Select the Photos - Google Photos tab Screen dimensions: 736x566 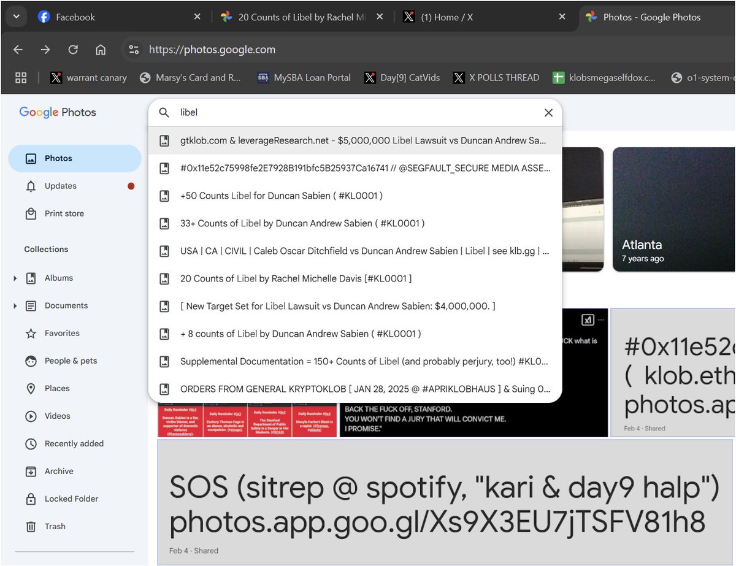point(656,17)
